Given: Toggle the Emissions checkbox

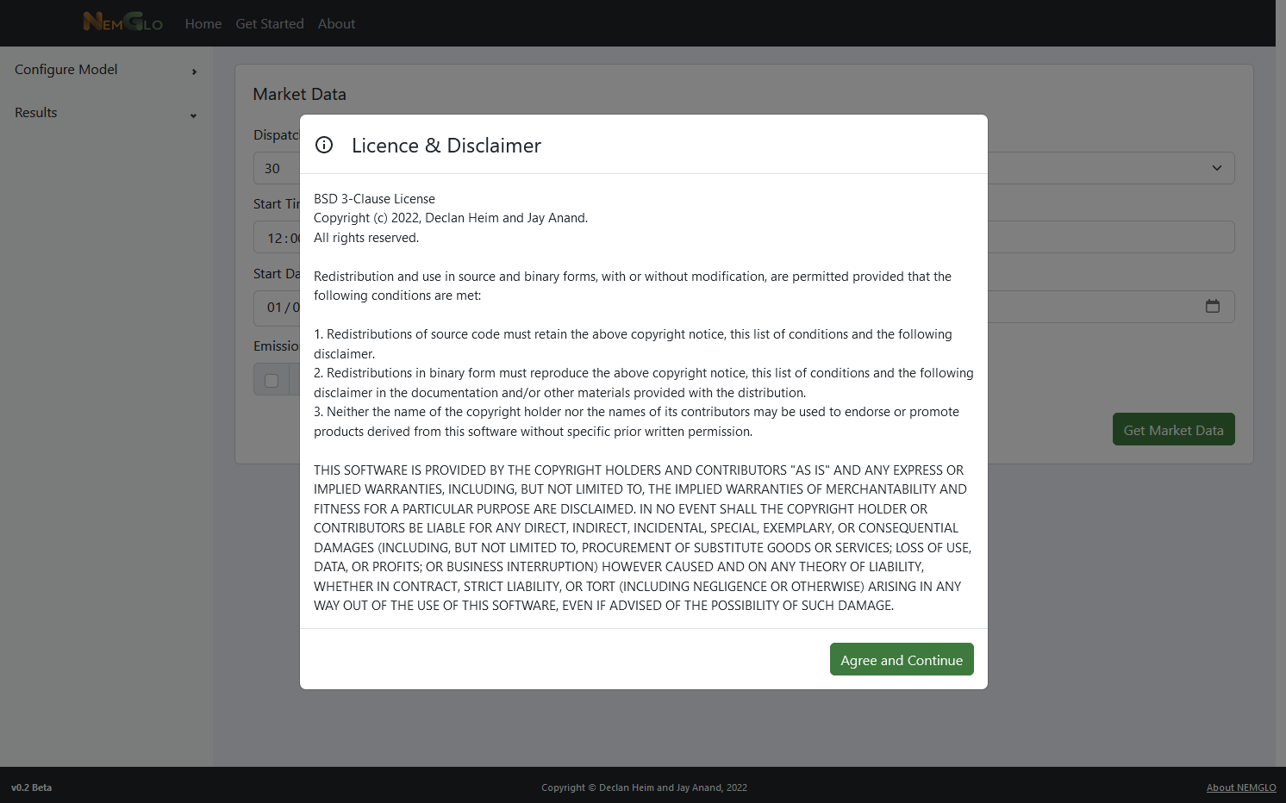Looking at the screenshot, I should point(272,380).
